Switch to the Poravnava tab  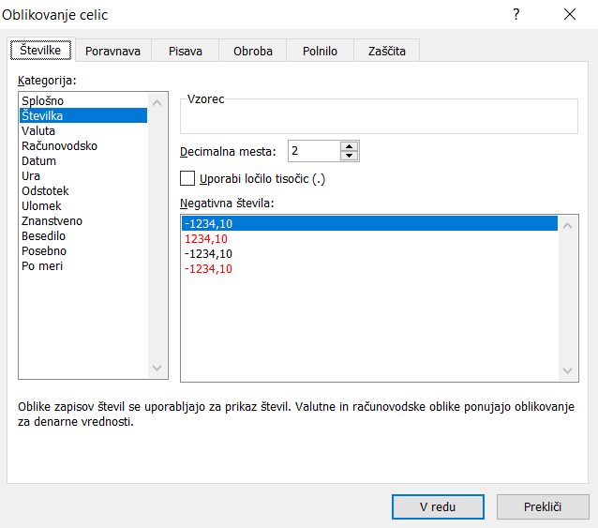point(112,52)
